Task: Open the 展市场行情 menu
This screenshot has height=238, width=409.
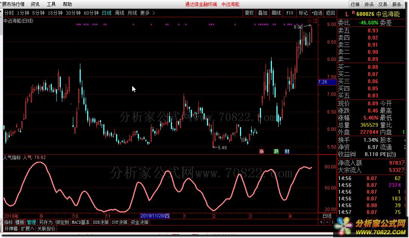Action: pyautogui.click(x=12, y=4)
